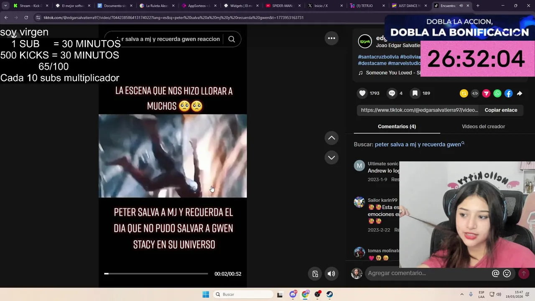Open the Windows Start menu
The image size is (535, 301).
[206, 294]
